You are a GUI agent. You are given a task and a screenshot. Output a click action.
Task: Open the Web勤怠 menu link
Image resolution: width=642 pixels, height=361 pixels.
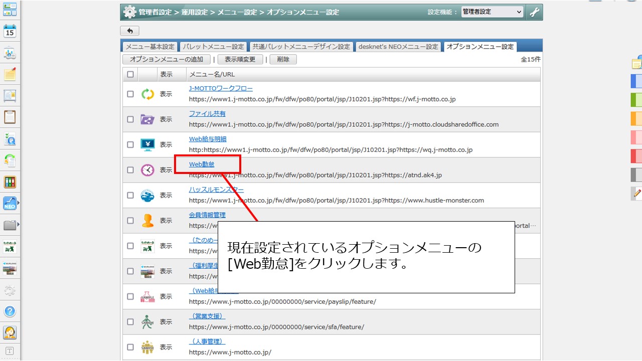[x=202, y=164]
